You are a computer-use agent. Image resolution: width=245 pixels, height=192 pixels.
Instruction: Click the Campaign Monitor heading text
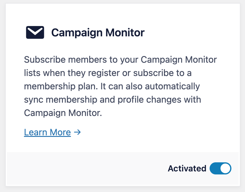[x=98, y=32]
